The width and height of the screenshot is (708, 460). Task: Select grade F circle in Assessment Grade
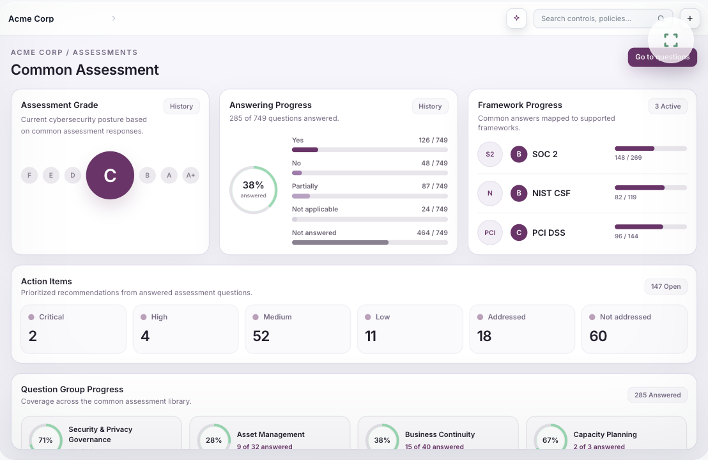[x=29, y=175]
